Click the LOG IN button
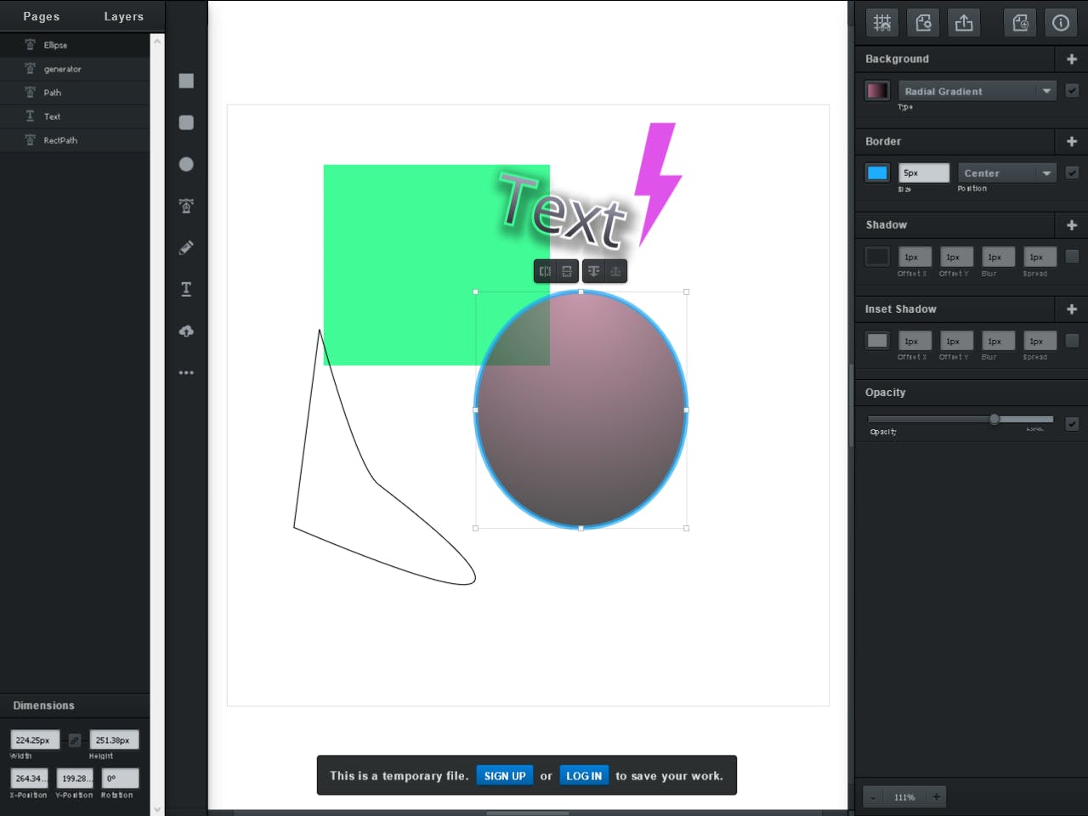 [584, 775]
